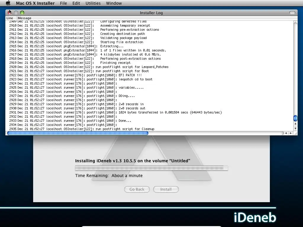
Task: Open the Apple menu
Action: 8,3
